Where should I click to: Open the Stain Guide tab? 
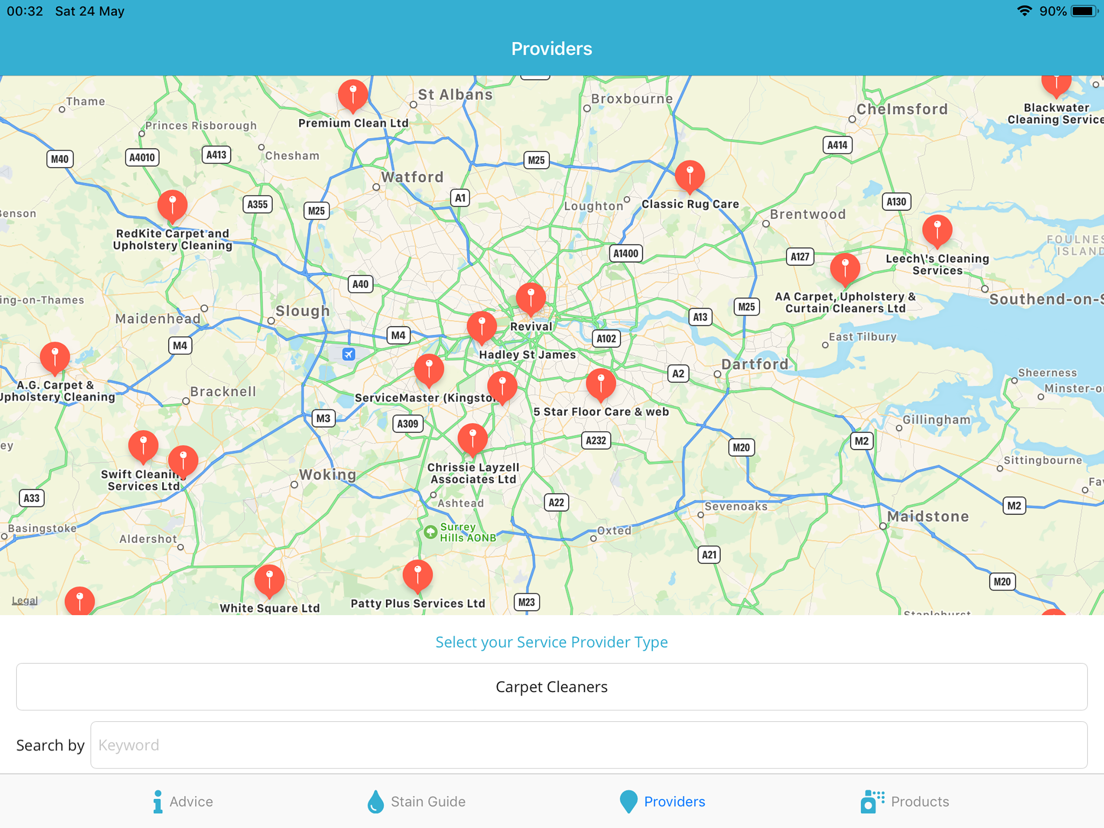(x=416, y=802)
